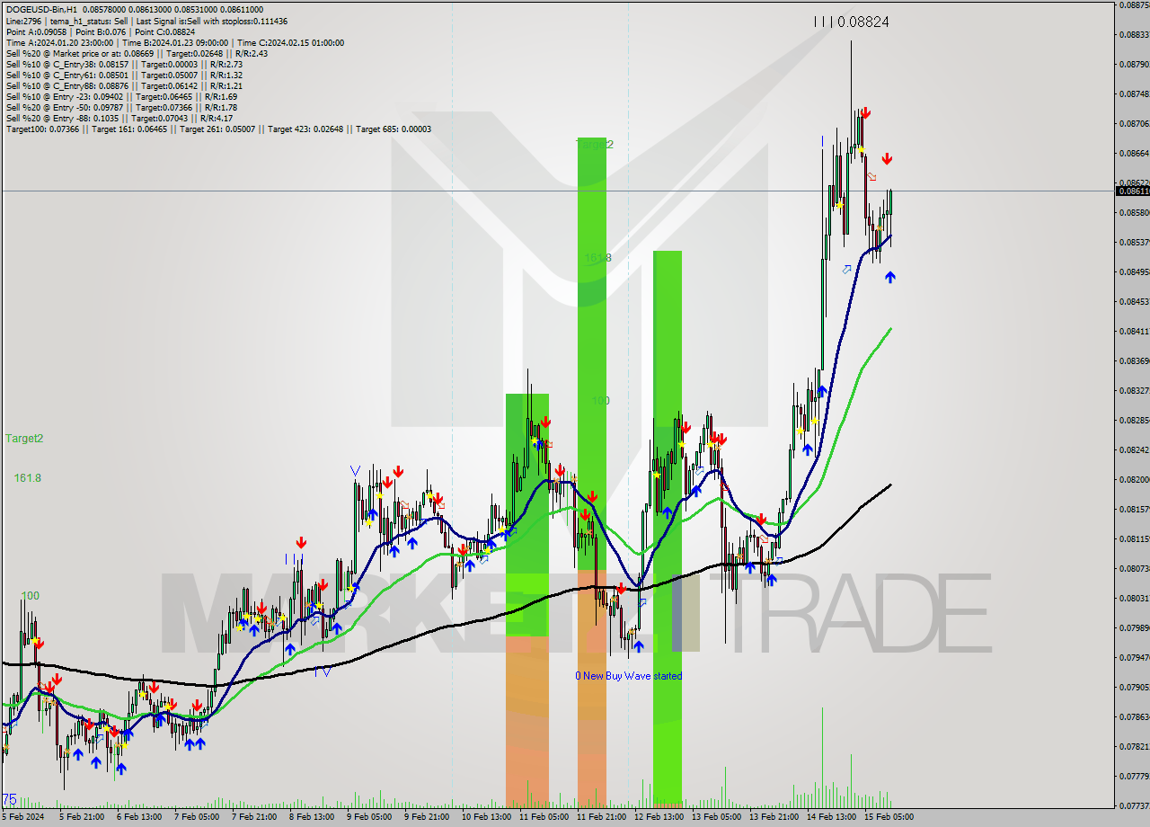Select the 161.8 label on left edge
1150x827 pixels.
[x=27, y=478]
